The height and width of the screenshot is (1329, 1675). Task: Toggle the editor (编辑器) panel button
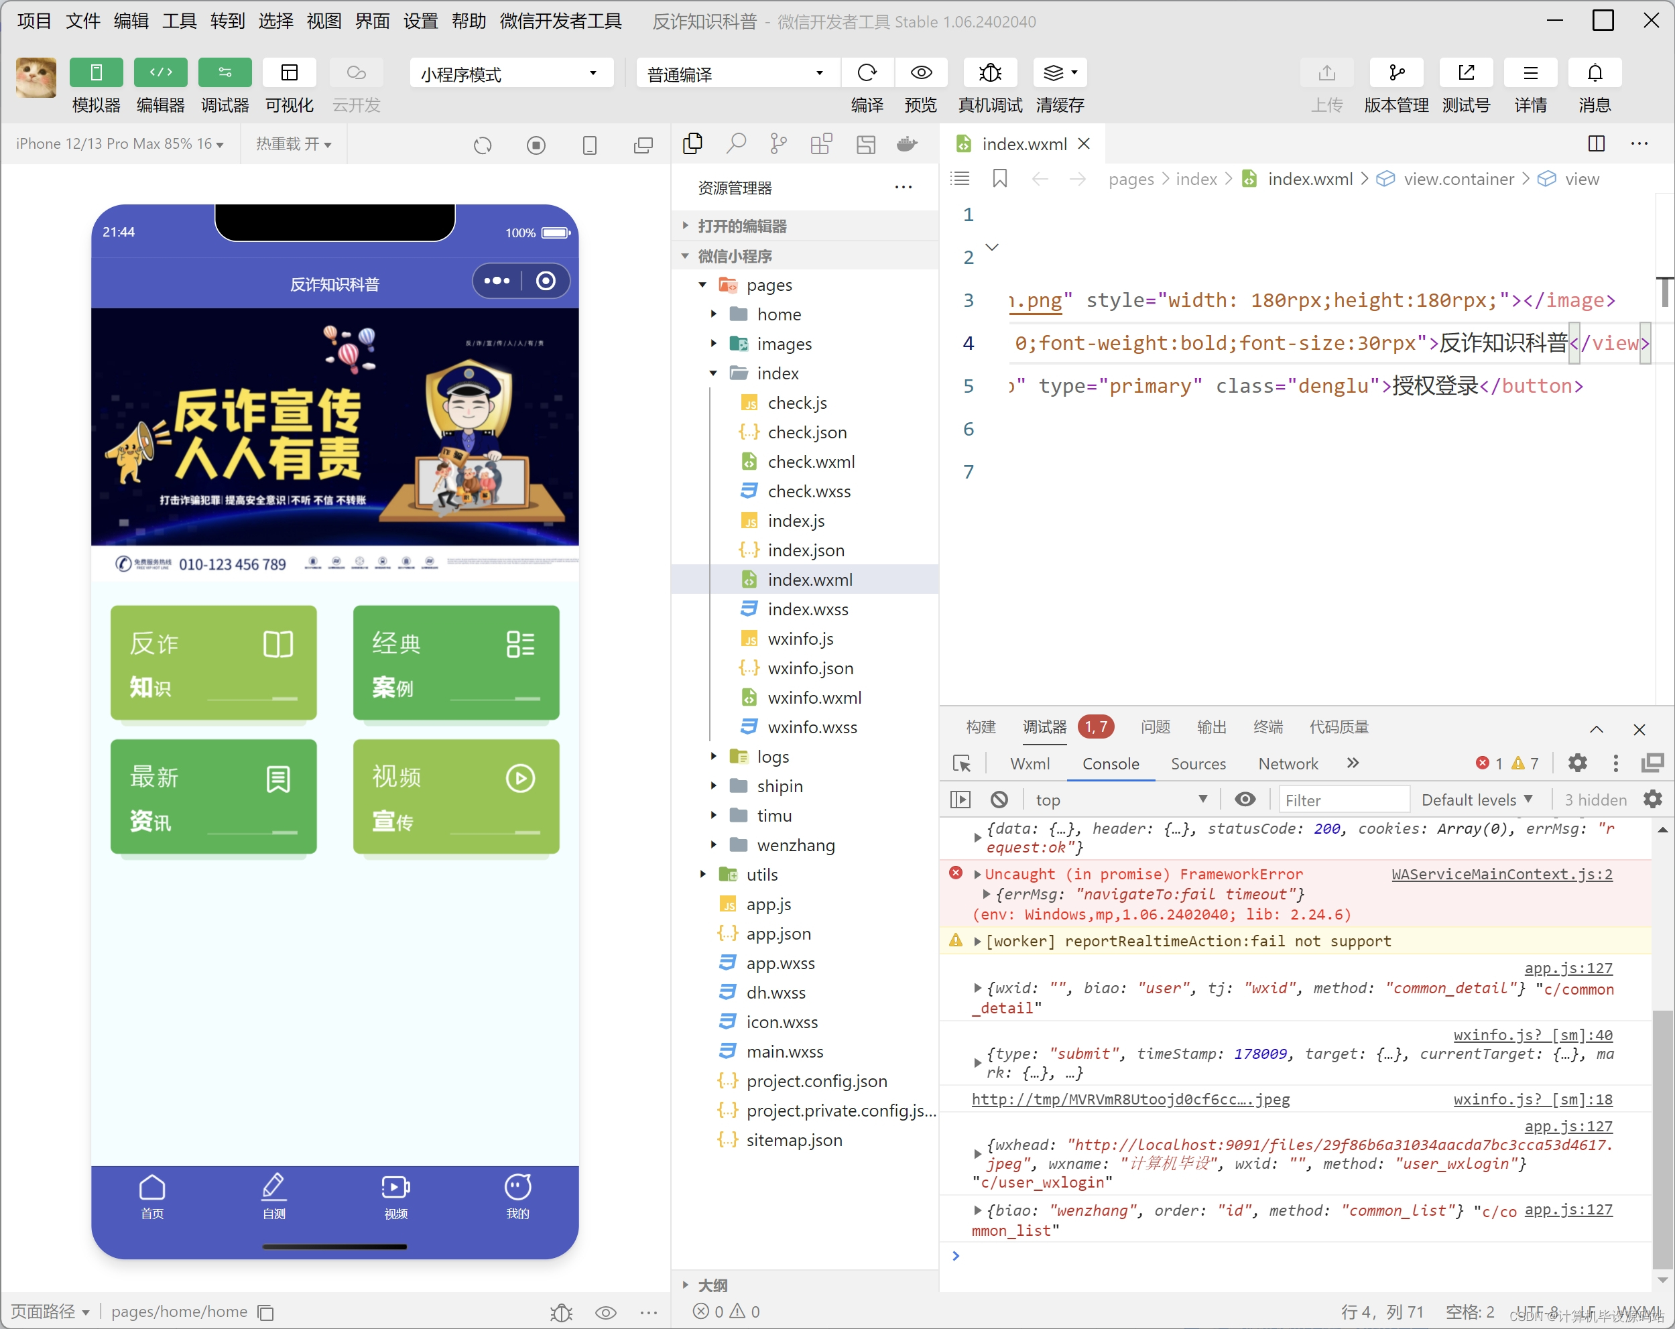(x=160, y=72)
